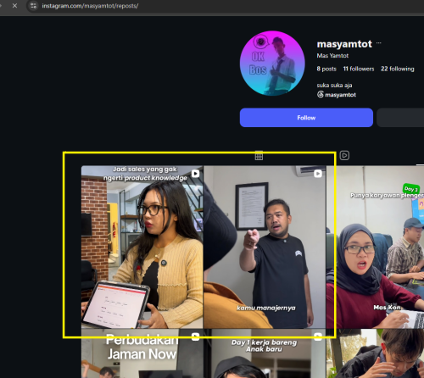Open the three-dot options next to masyamtot
The image size is (424, 378).
(379, 43)
